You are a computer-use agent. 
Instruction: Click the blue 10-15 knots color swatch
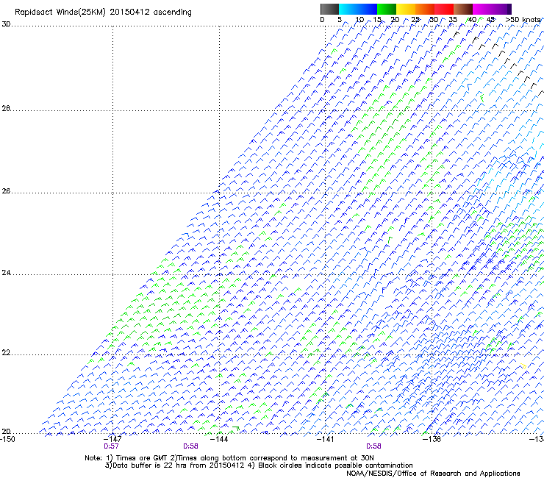click(368, 9)
